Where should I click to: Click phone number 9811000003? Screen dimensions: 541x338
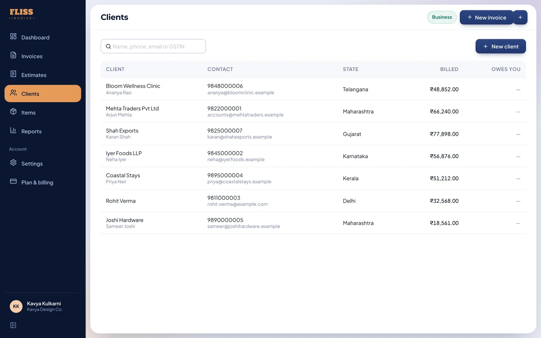224,198
